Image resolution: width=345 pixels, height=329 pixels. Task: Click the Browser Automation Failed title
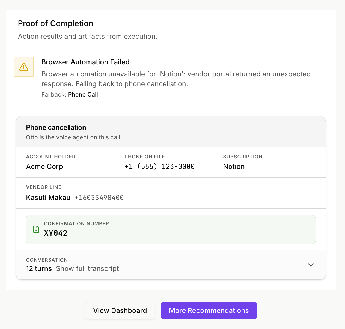click(x=85, y=62)
